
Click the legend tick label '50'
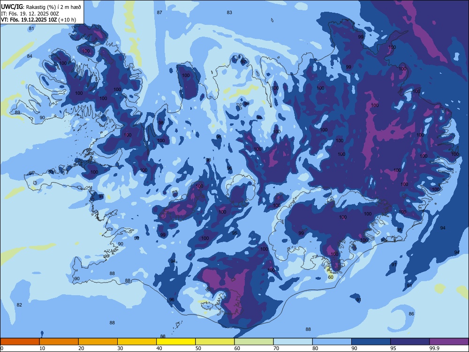tap(198, 348)
